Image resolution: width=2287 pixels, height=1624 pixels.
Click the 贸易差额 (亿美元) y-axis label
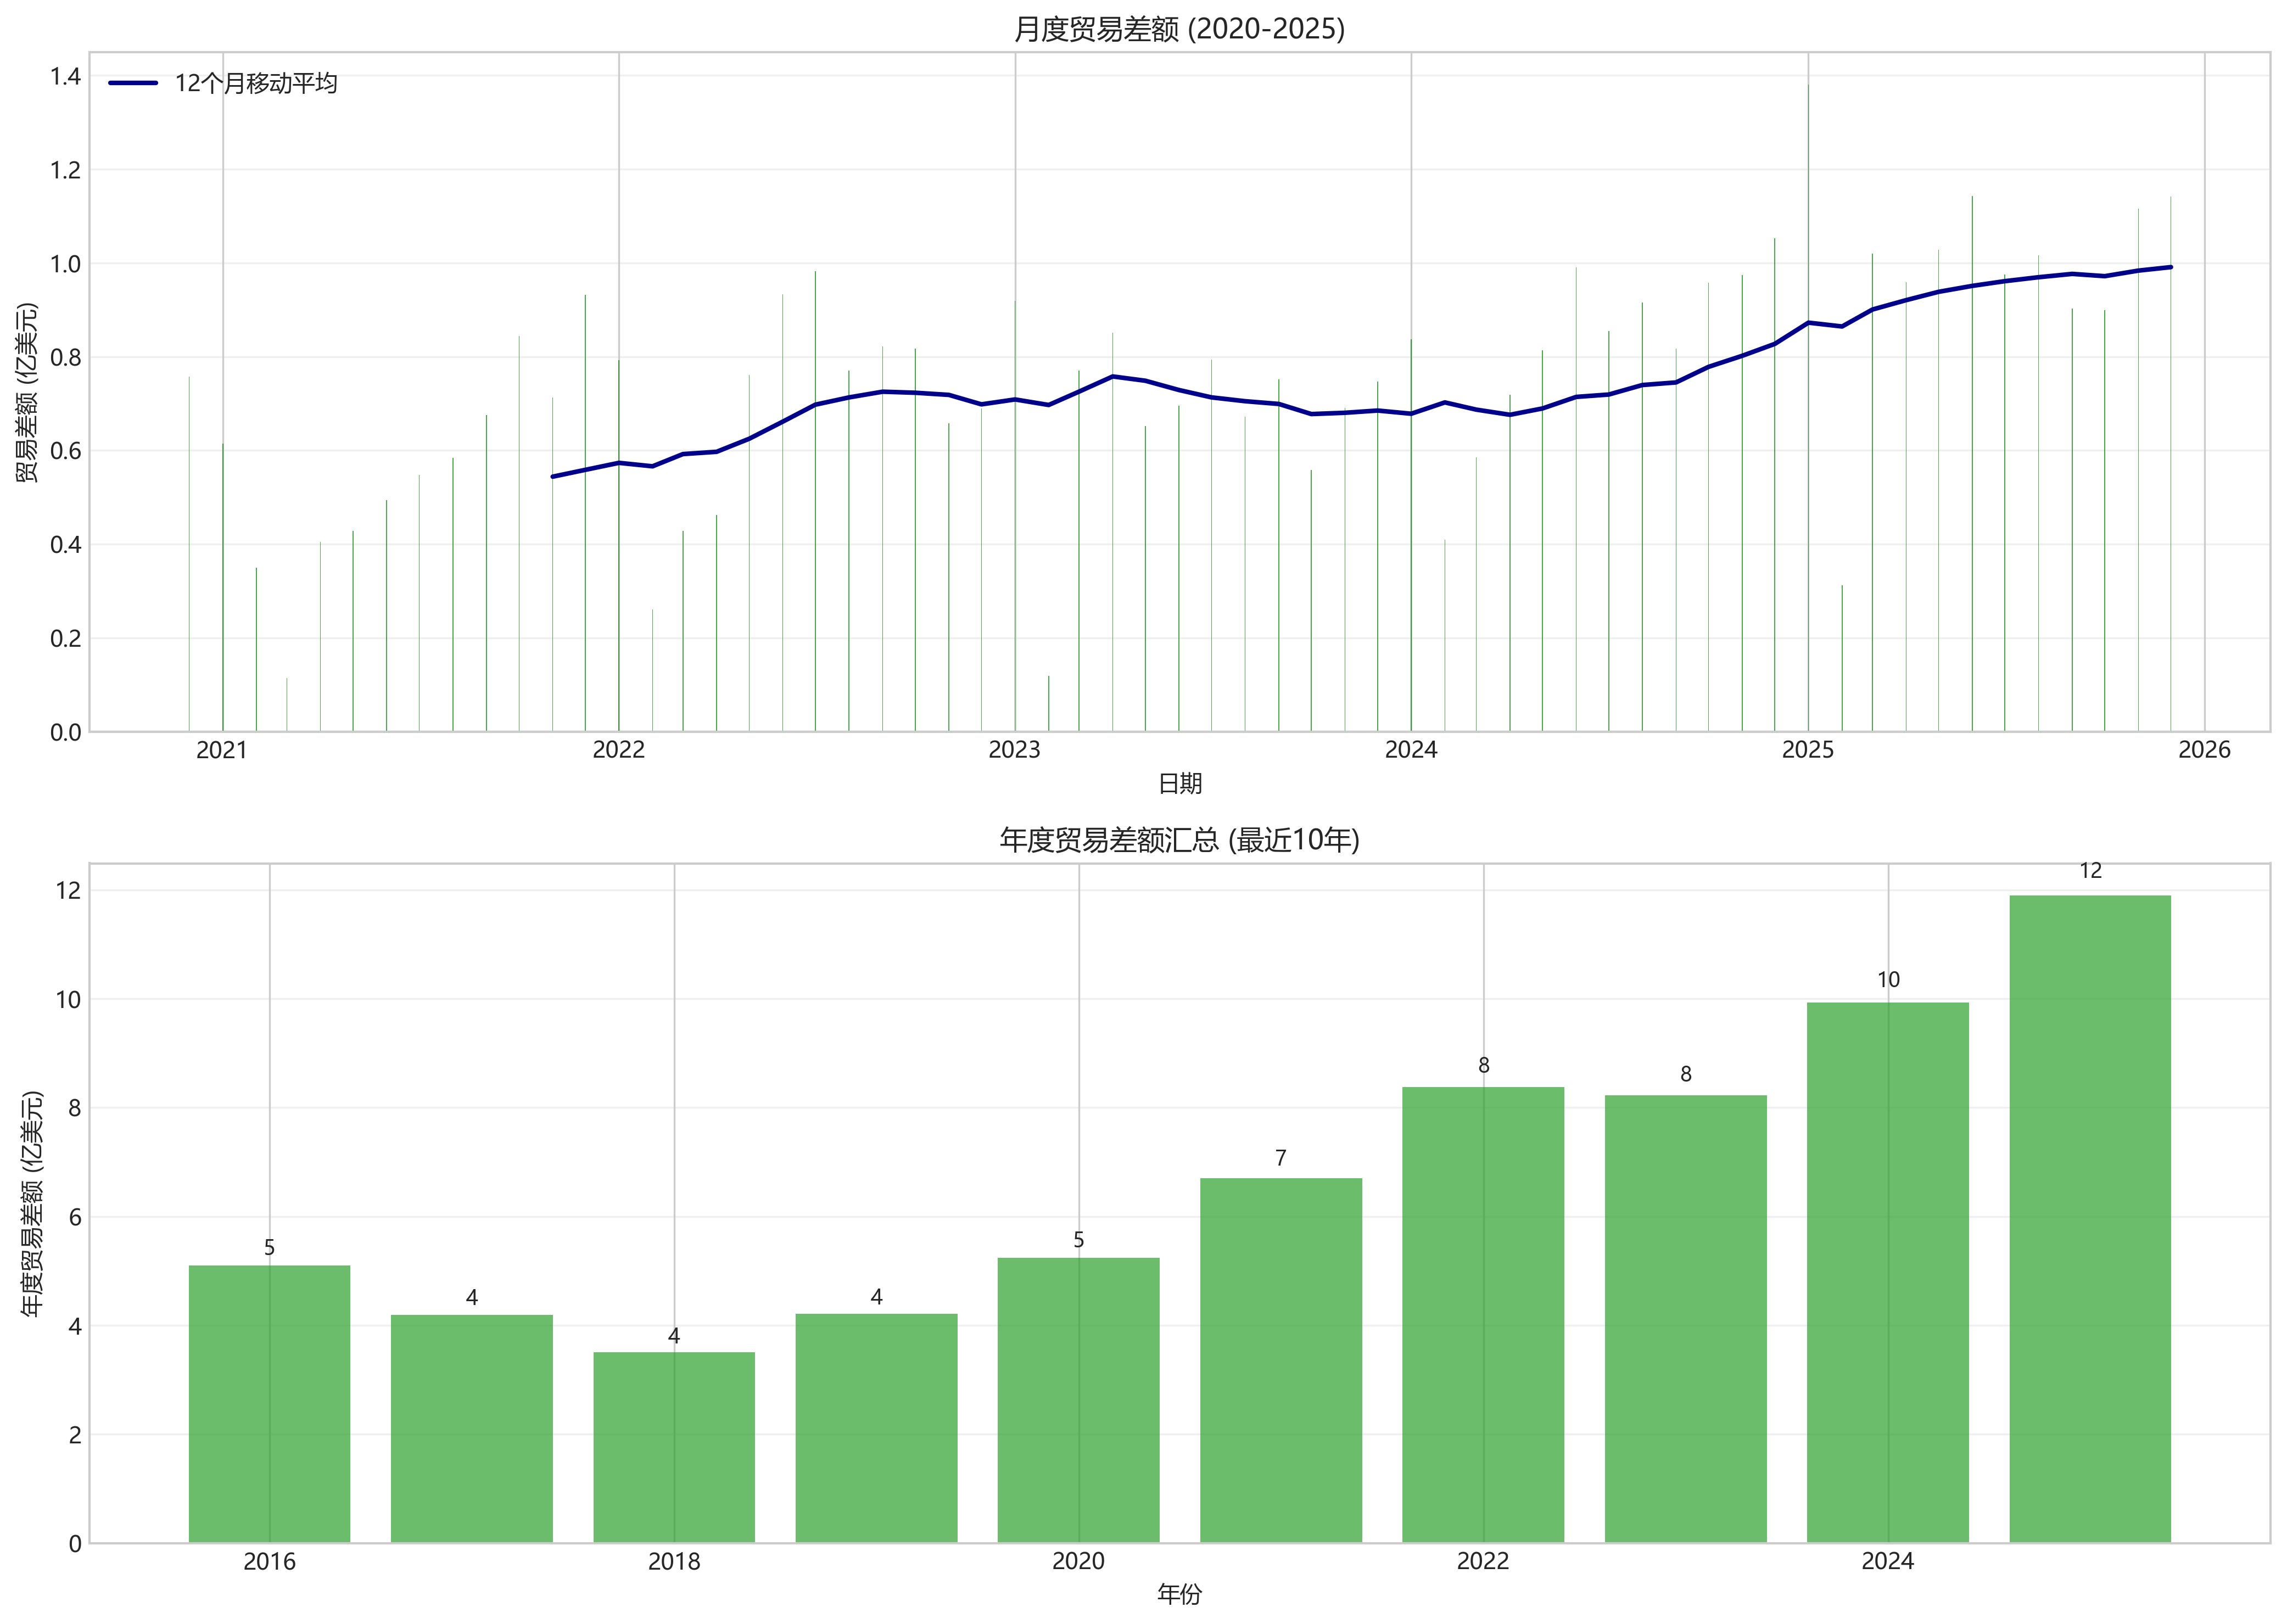tap(27, 392)
